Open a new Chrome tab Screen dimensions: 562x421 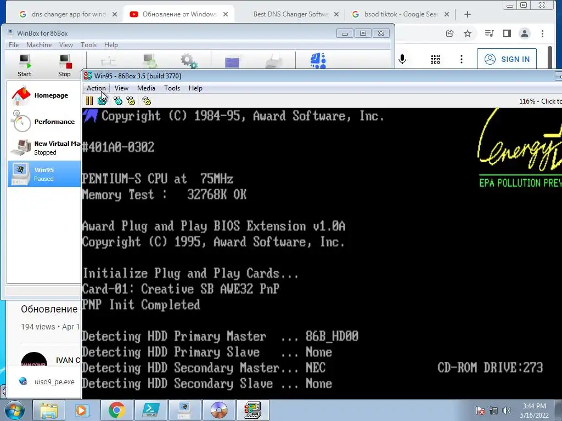click(x=468, y=14)
